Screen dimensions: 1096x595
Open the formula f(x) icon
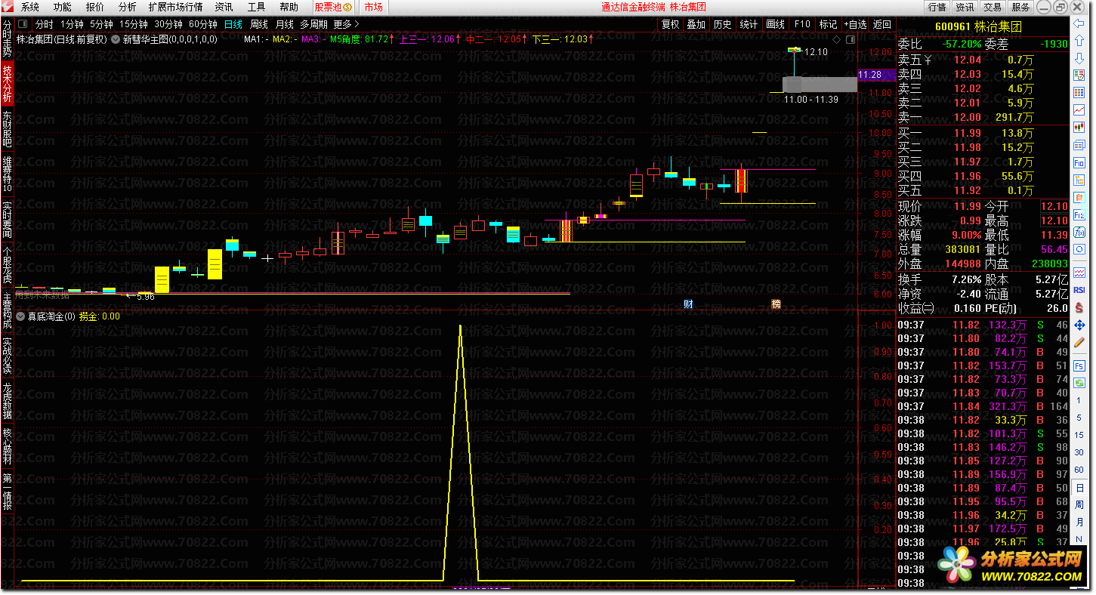pos(1079,233)
